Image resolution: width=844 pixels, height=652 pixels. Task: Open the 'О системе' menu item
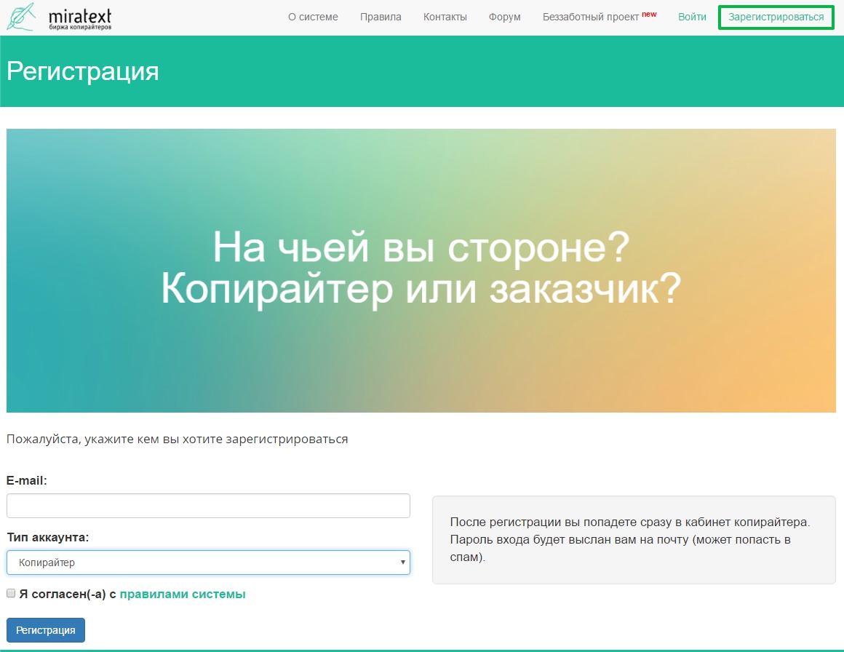(313, 17)
